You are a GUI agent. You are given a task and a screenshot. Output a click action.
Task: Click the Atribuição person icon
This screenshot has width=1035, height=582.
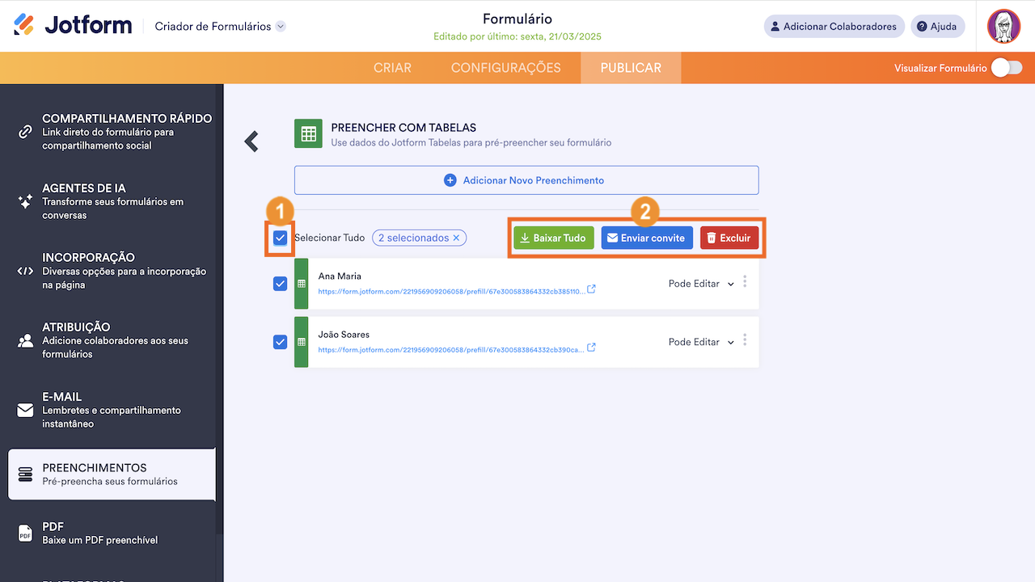[x=25, y=340]
